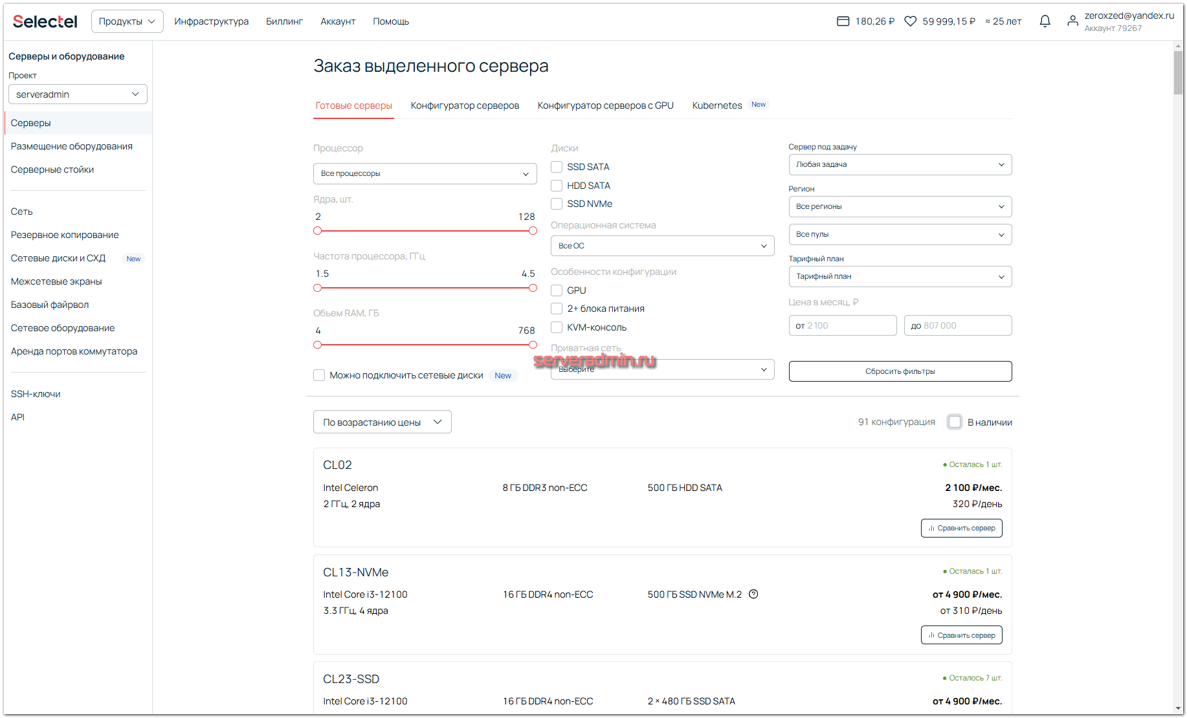Image resolution: width=1187 pixels, height=718 pixels.
Task: Open the Продукты dropdown
Action: coord(127,21)
